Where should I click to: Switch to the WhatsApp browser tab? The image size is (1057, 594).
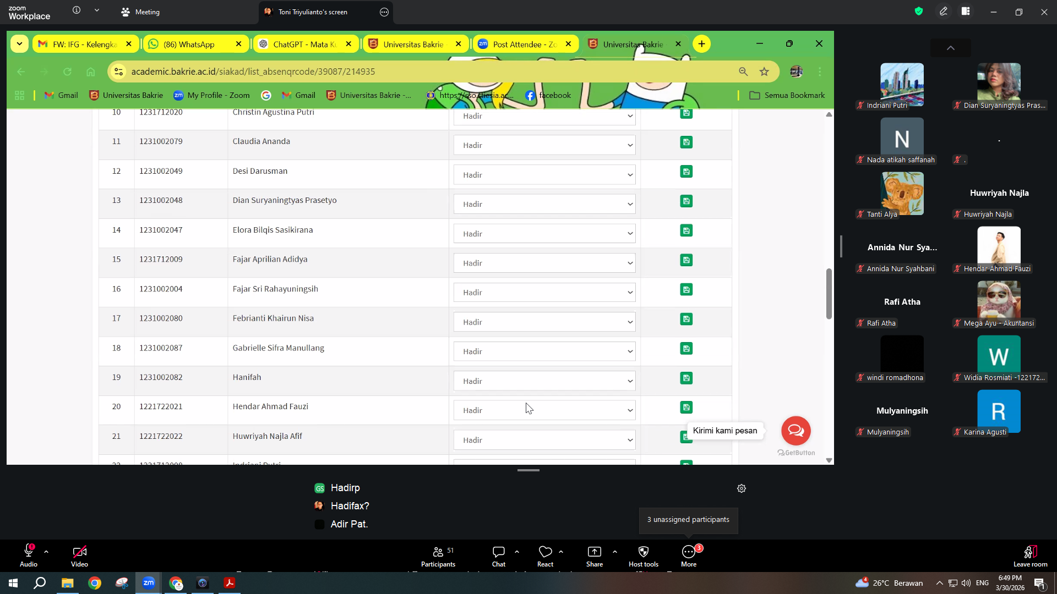pos(195,44)
